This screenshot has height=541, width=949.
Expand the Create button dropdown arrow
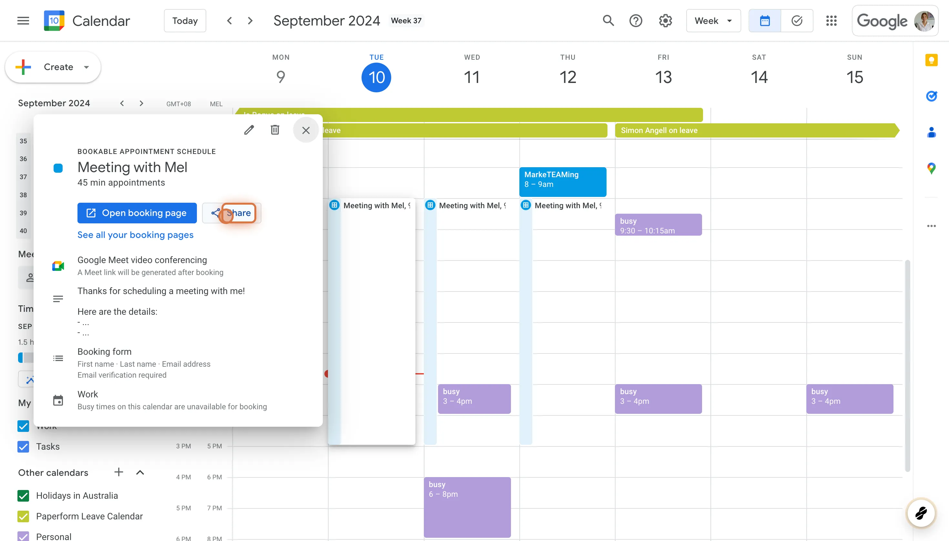click(x=87, y=67)
